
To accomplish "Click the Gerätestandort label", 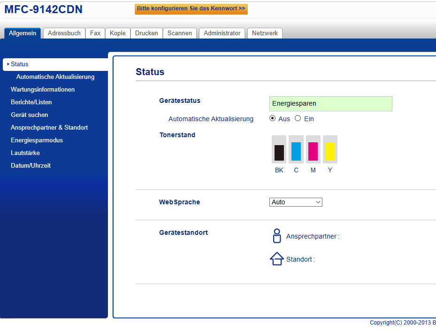I will pos(183,232).
